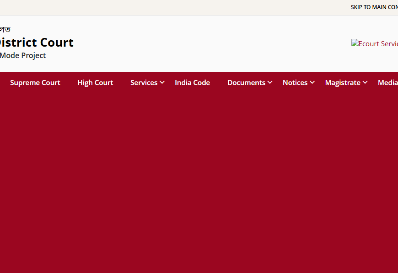The image size is (398, 273).
Task: Select the Documents menu label
Action: pos(246,83)
